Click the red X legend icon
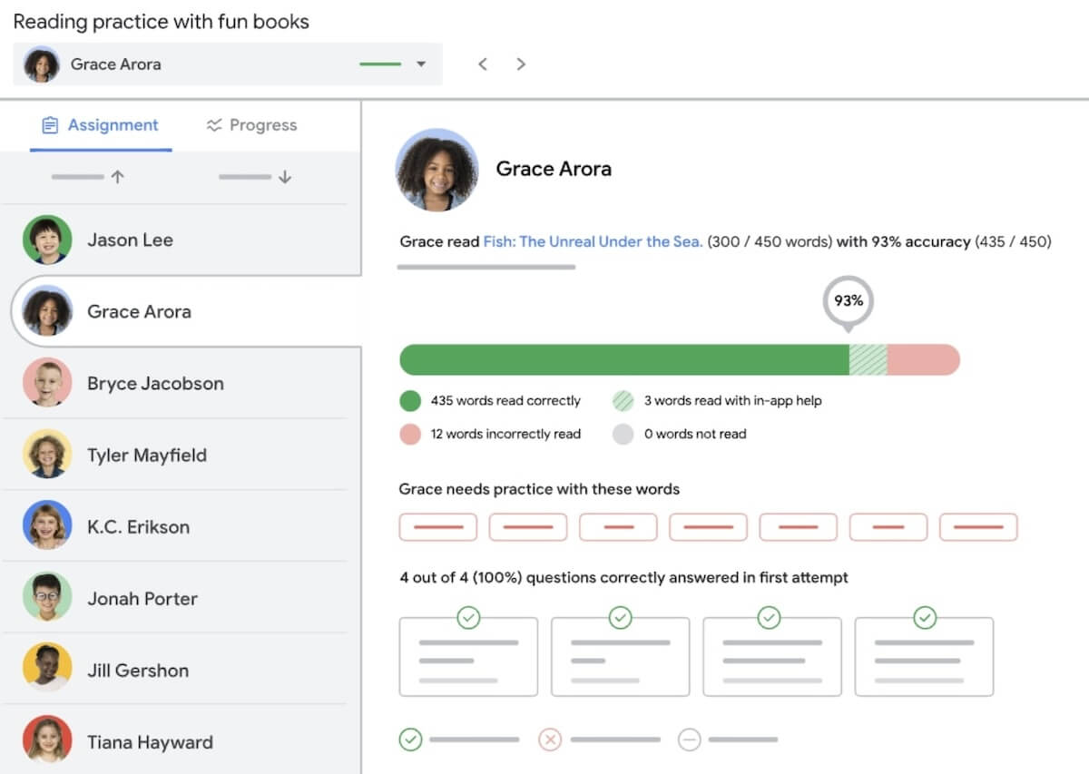 [x=550, y=740]
